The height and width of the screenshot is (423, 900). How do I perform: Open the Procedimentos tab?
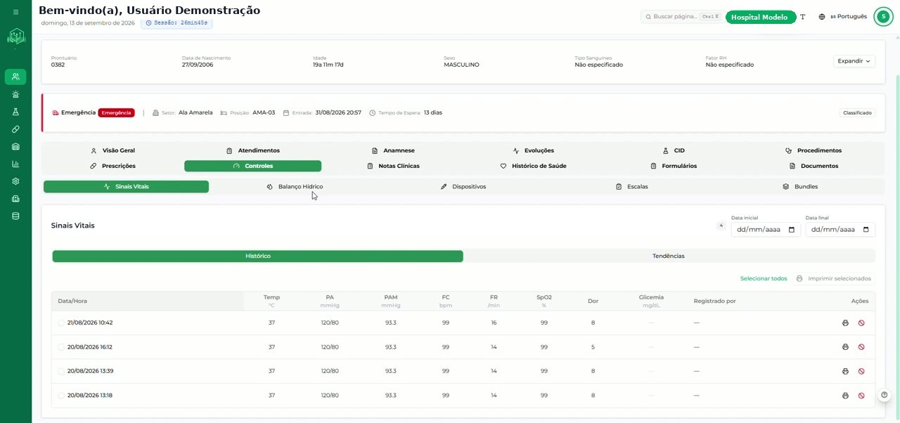[814, 150]
